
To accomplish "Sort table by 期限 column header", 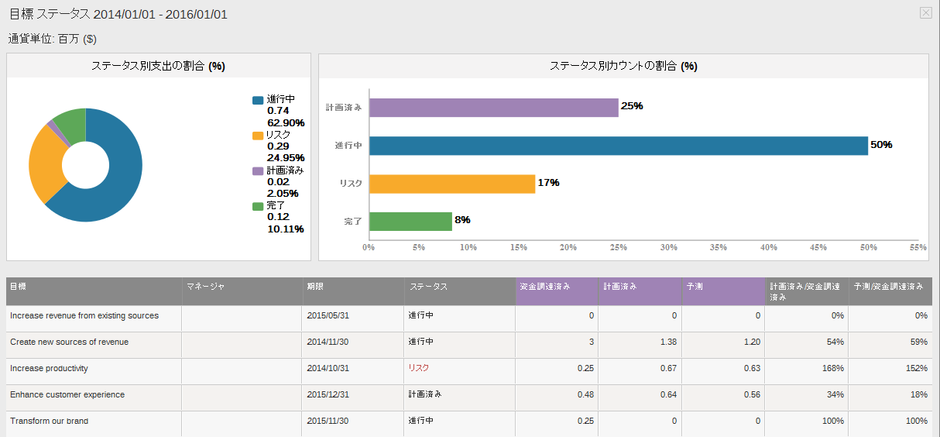I will point(315,287).
